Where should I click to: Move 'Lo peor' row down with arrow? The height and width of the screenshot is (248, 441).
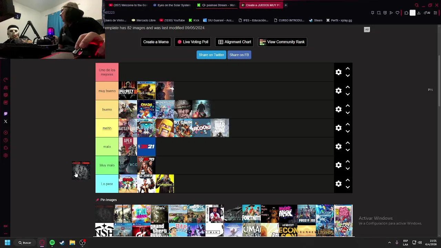click(348, 187)
